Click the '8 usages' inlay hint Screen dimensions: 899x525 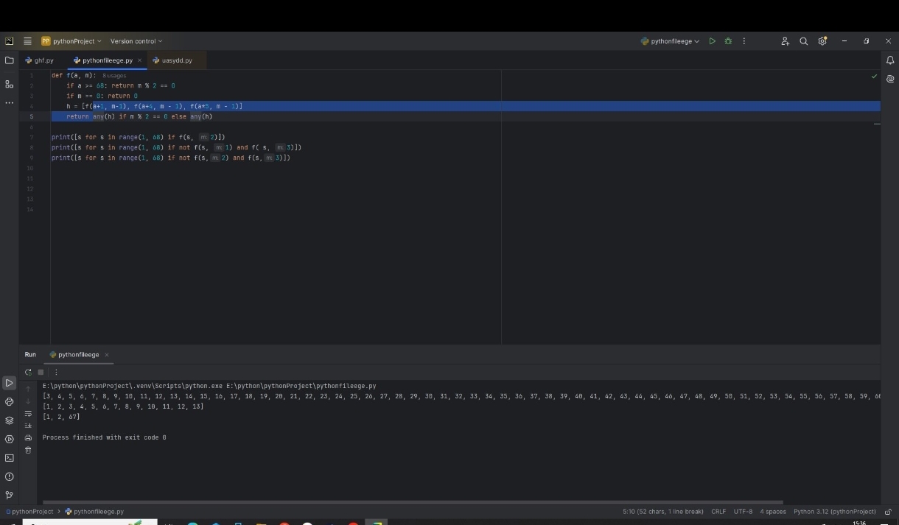point(114,76)
